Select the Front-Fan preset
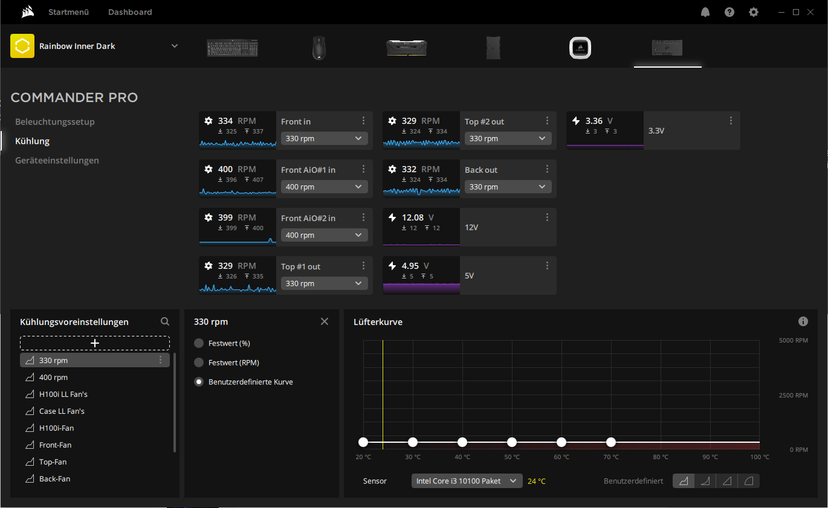The height and width of the screenshot is (508, 828). click(x=95, y=445)
